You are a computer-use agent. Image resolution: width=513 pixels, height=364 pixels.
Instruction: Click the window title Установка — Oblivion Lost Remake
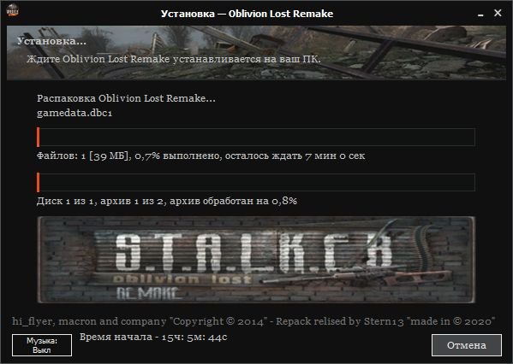[x=247, y=14]
